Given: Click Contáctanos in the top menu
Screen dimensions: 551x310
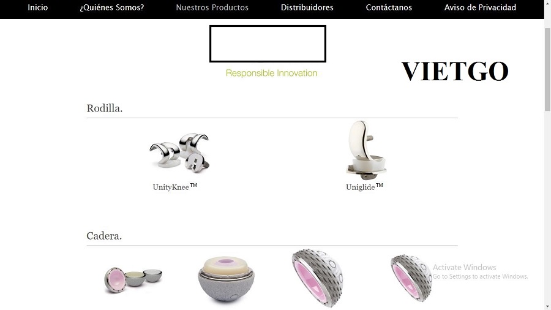Looking at the screenshot, I should (389, 7).
